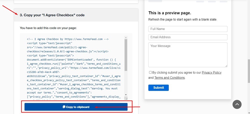Click the clipboard icon on the copy button
Screen dimensions: 250x114
(x=64, y=107)
